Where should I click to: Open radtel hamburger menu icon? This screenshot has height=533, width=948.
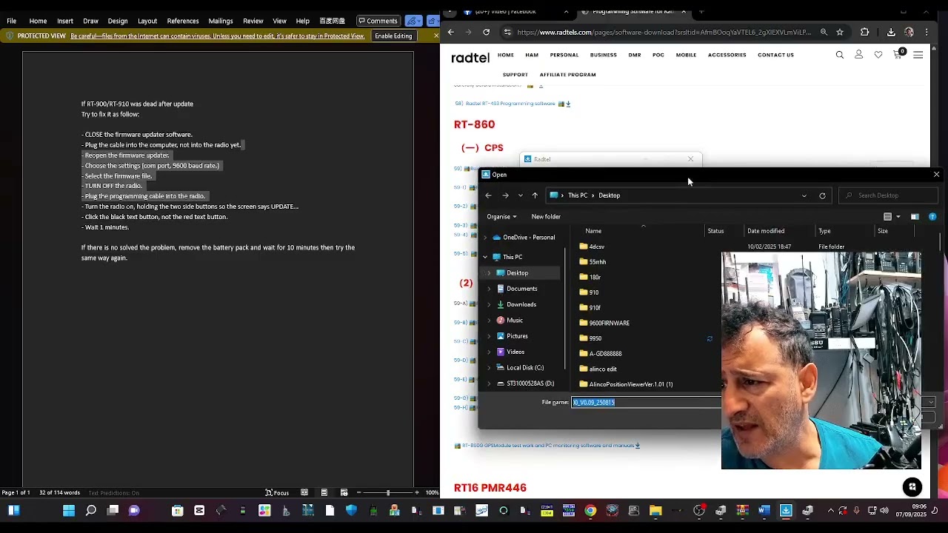coord(918,55)
